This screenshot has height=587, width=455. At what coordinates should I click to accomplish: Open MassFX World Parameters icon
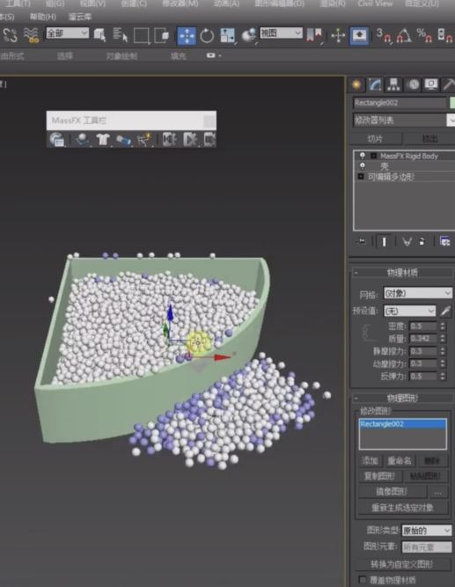(x=57, y=139)
